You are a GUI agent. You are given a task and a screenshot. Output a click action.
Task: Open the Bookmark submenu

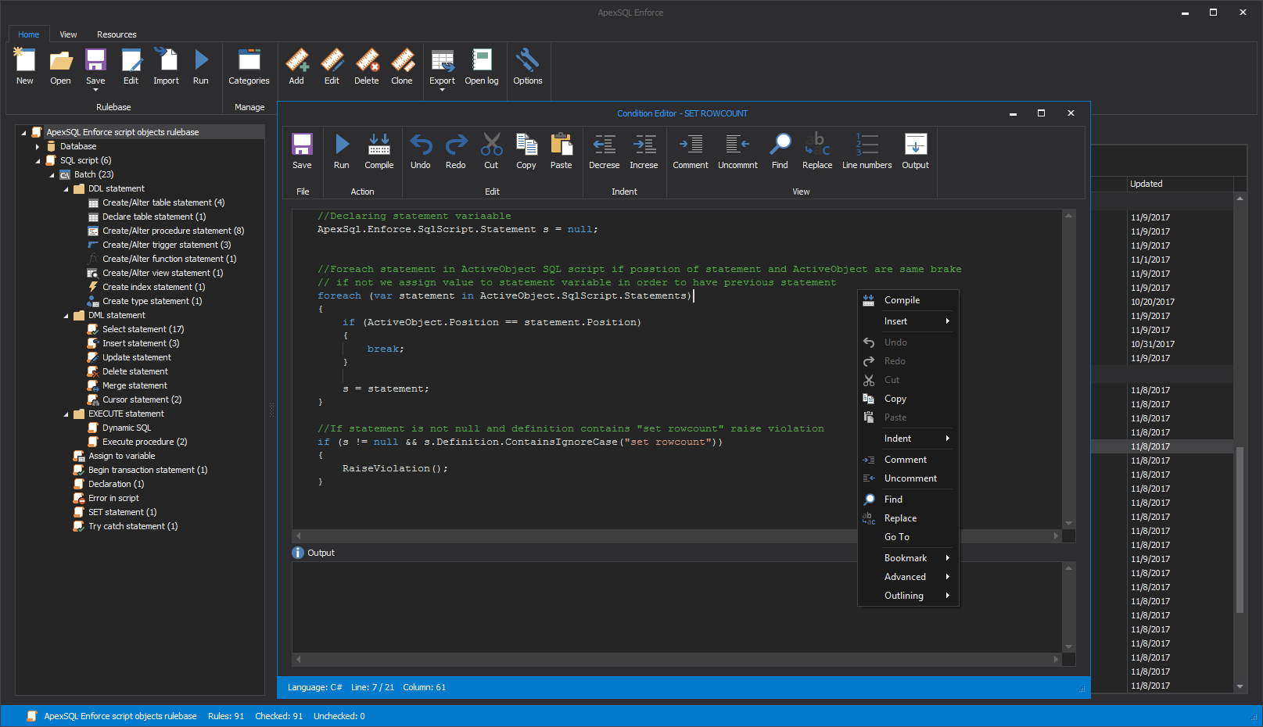(x=909, y=558)
